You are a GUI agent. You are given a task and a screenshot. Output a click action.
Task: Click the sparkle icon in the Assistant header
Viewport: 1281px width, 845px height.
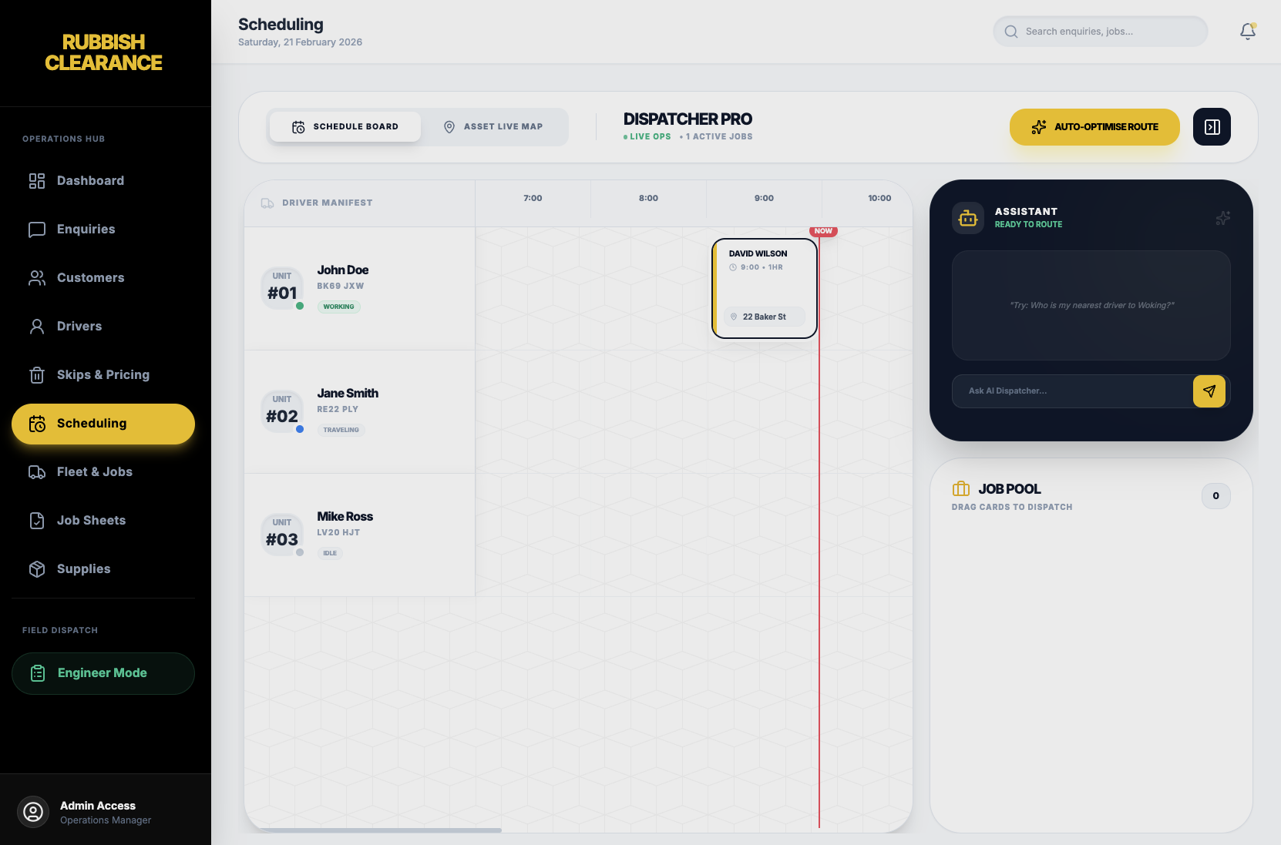[x=1222, y=219]
